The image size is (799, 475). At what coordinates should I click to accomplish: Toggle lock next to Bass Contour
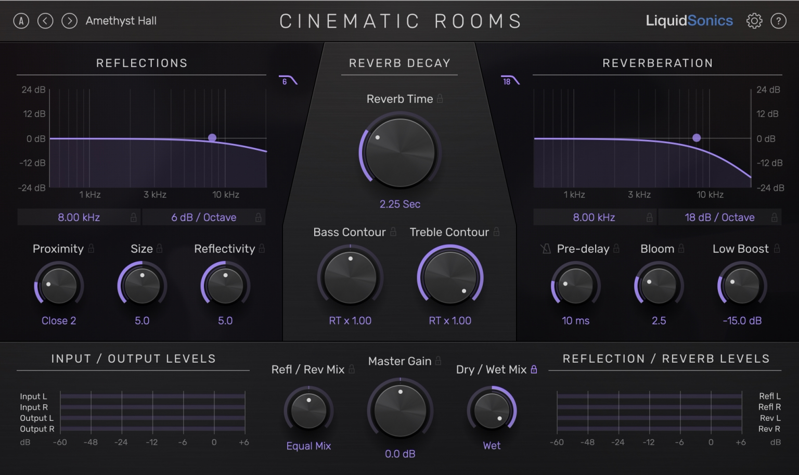click(x=393, y=232)
